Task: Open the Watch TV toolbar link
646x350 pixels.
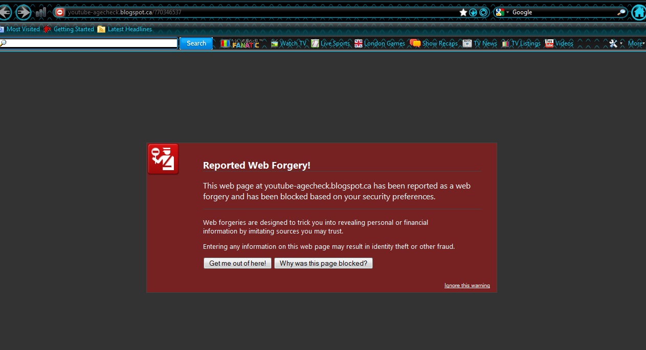Action: 288,43
